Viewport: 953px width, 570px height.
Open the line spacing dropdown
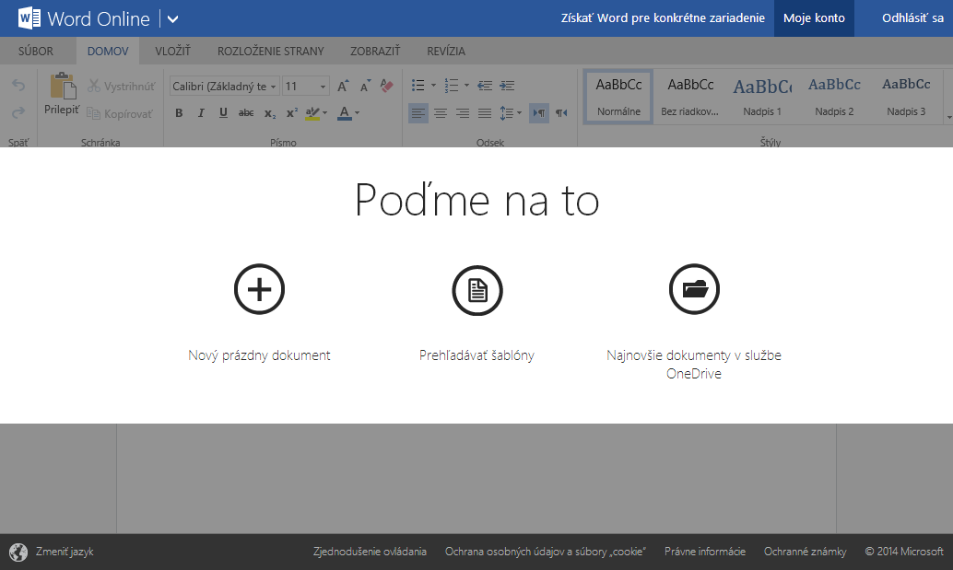pos(512,113)
